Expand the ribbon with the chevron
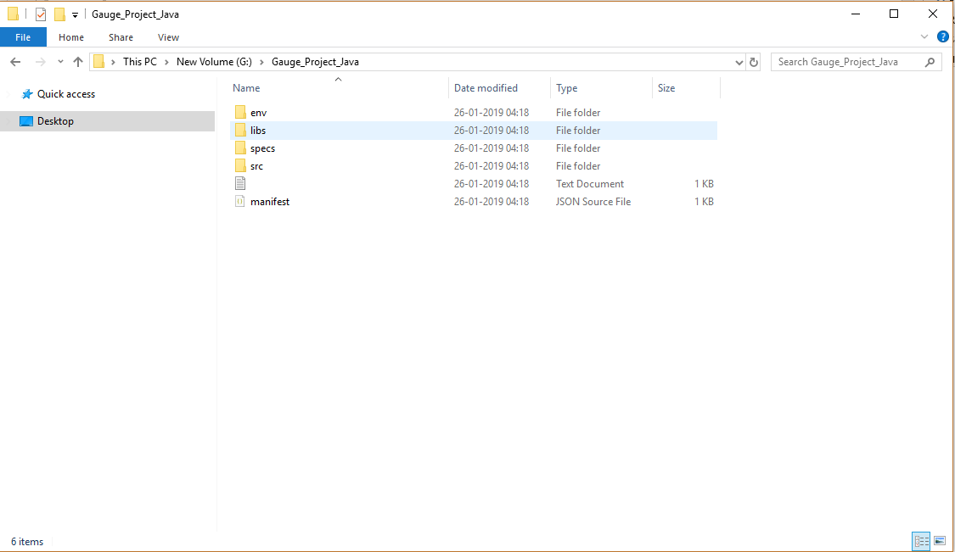 tap(924, 37)
